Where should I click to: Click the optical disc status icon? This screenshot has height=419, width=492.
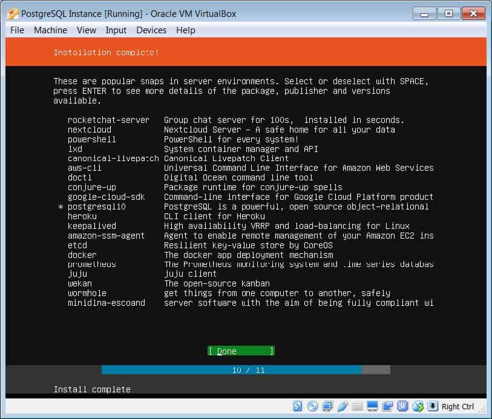[312, 406]
